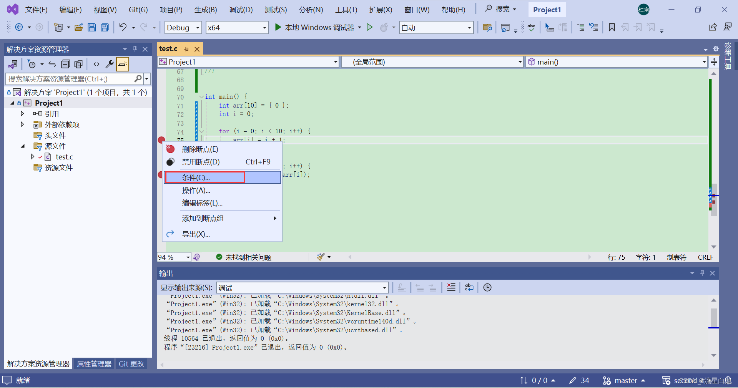Click the Save icon in toolbar
The height and width of the screenshot is (388, 738).
pyautogui.click(x=92, y=27)
